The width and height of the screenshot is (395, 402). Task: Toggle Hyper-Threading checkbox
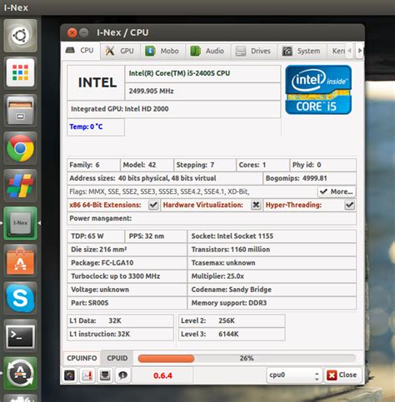point(349,205)
